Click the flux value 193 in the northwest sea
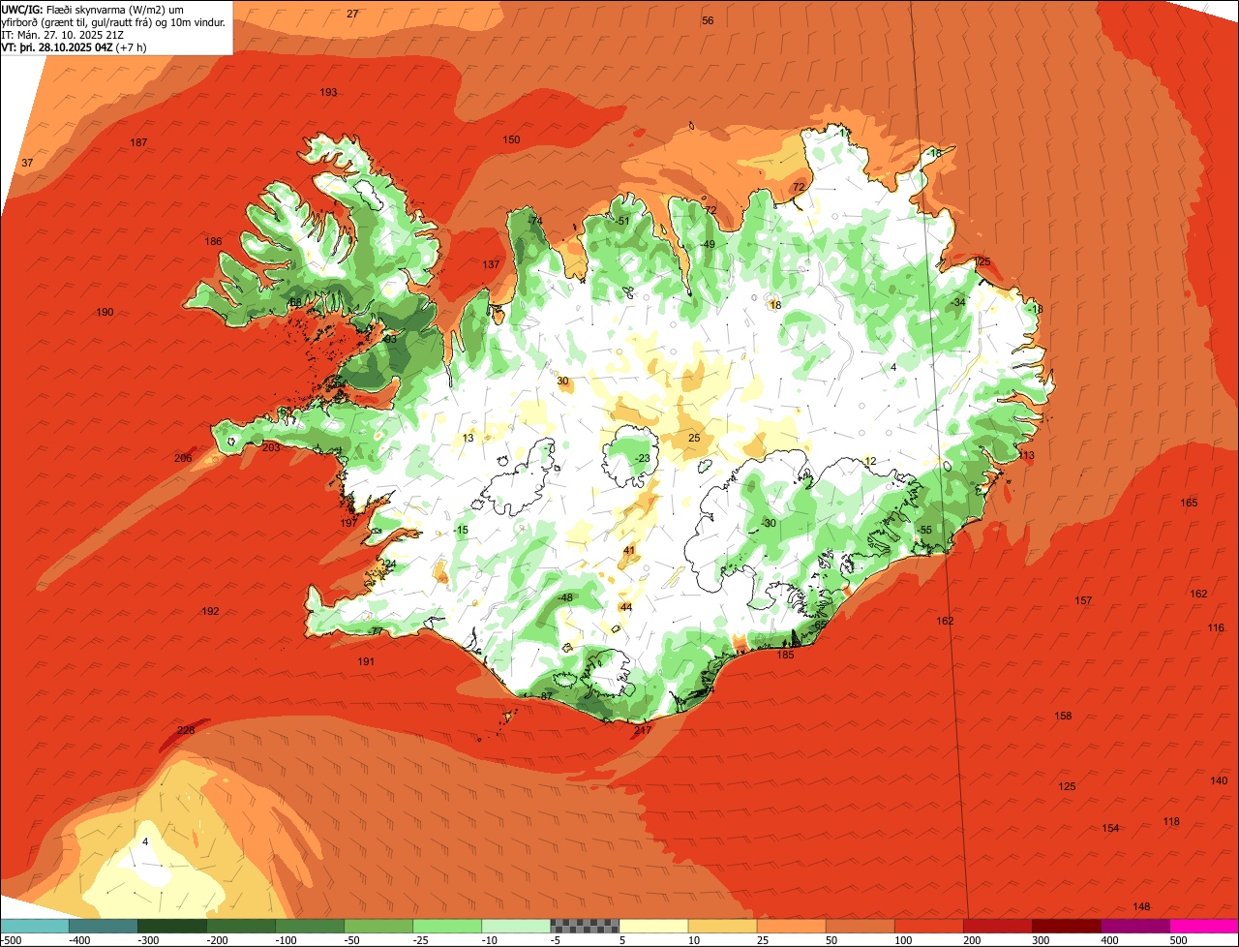The height and width of the screenshot is (947, 1239). pyautogui.click(x=328, y=92)
